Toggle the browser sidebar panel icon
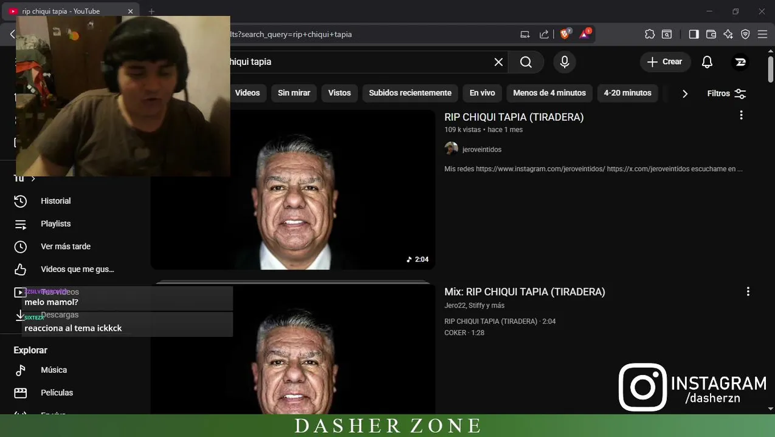Image resolution: width=775 pixels, height=437 pixels. pyautogui.click(x=694, y=35)
